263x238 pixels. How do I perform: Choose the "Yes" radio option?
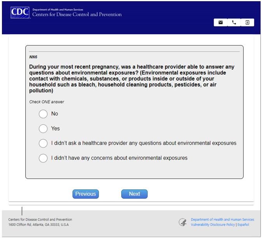[43, 129]
